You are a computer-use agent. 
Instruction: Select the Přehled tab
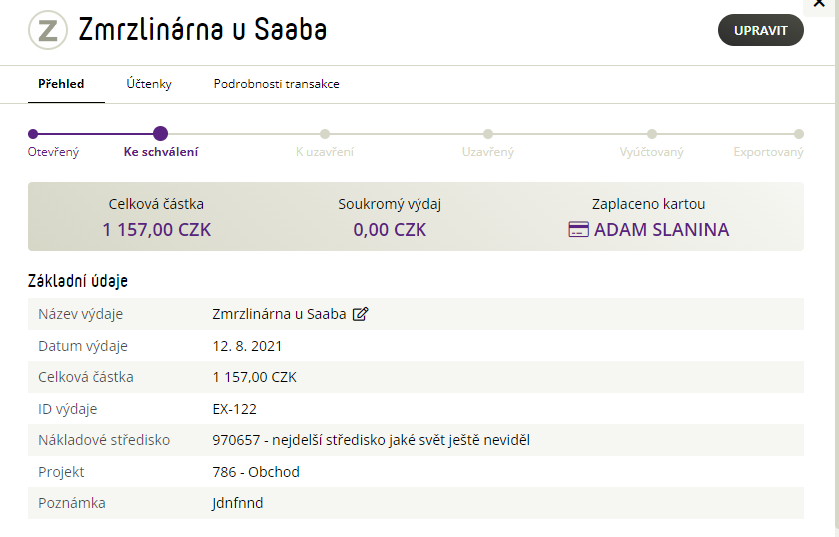61,84
